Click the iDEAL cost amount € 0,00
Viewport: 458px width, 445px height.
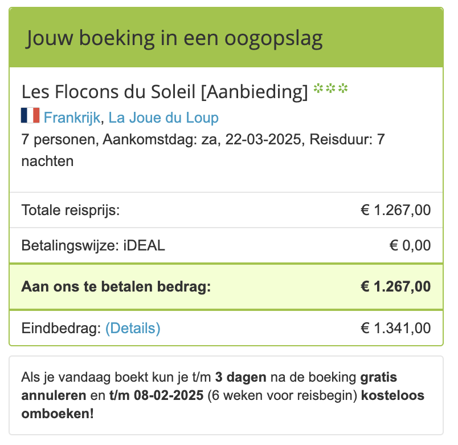410,246
